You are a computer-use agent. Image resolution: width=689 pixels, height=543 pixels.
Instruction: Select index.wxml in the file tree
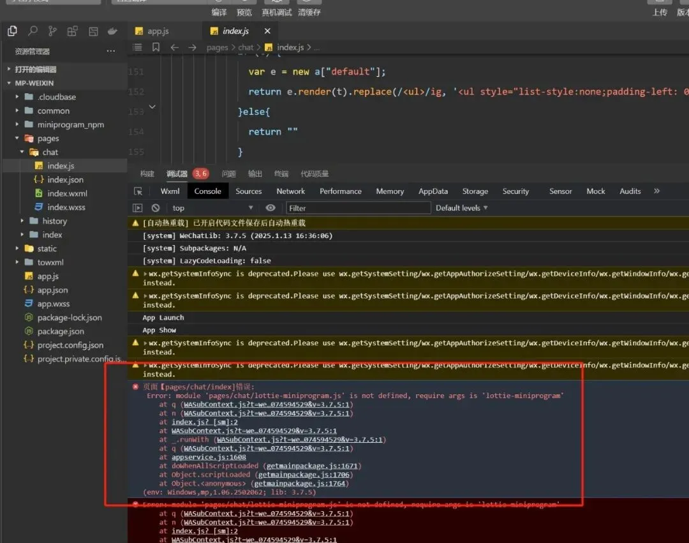(x=67, y=193)
